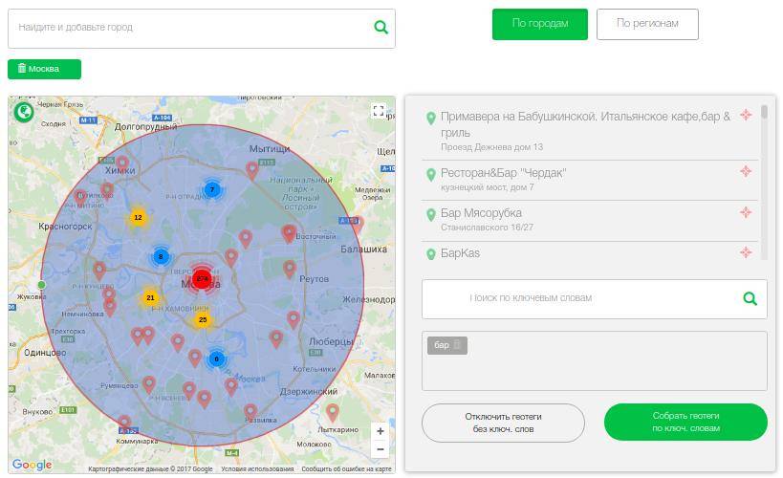Open Сообщить об ошибке на карте link
This screenshot has height=478, width=783.
346,469
